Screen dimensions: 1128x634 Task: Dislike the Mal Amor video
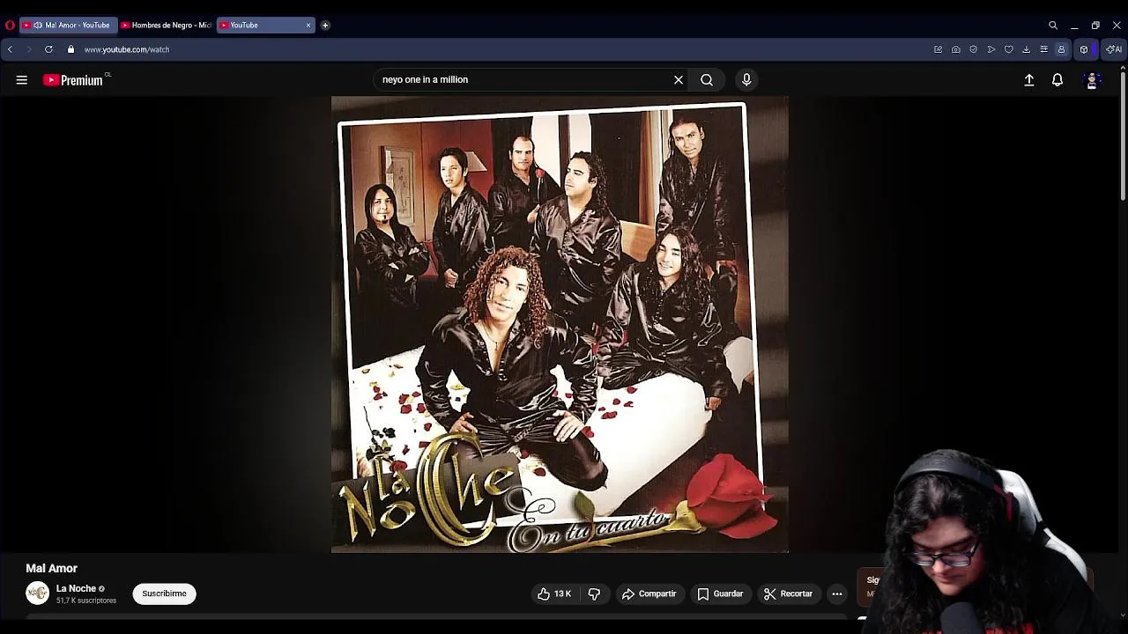594,593
